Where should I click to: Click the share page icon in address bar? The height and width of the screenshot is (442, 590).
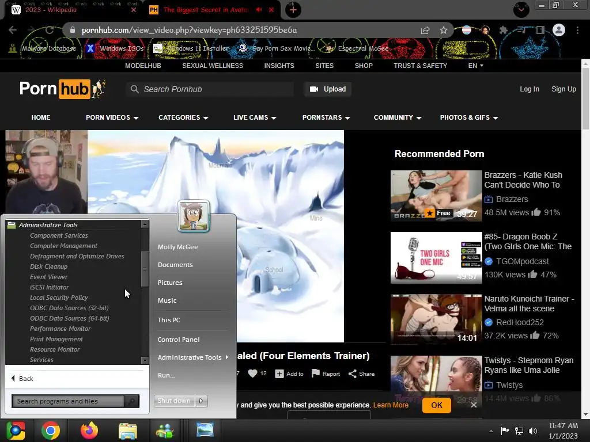click(x=425, y=30)
